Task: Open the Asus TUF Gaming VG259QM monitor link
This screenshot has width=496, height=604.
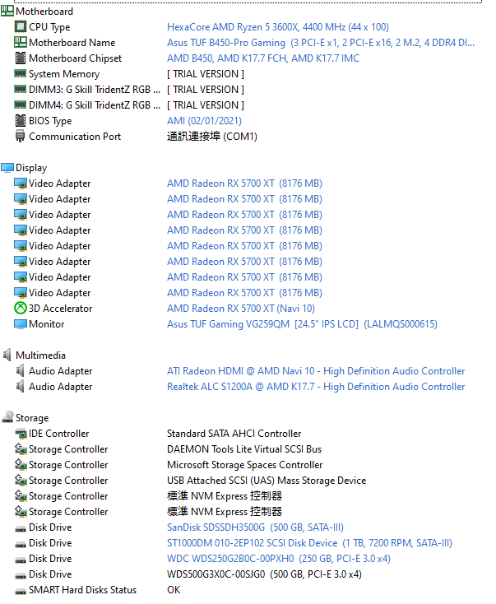Action: tap(302, 324)
